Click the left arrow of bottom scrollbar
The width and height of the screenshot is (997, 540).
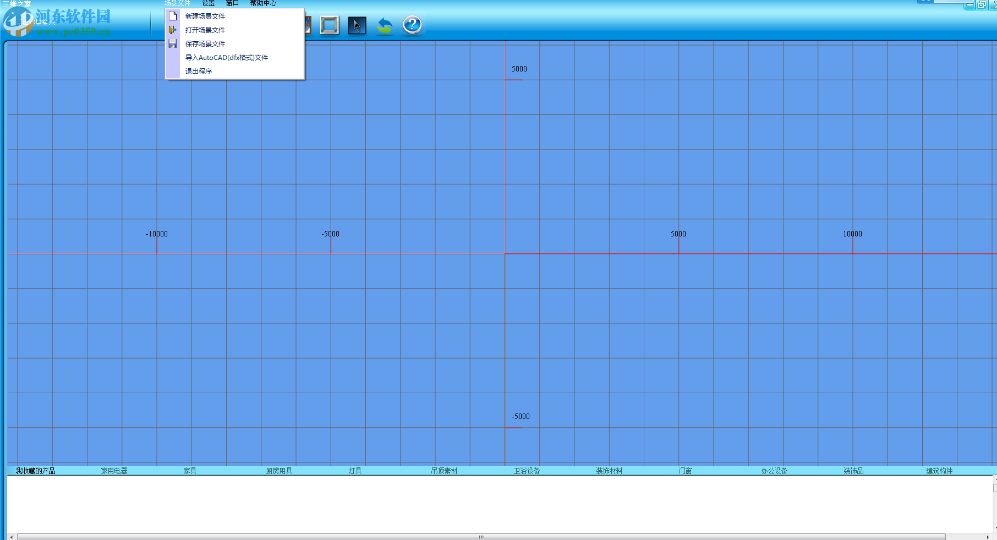(x=12, y=537)
